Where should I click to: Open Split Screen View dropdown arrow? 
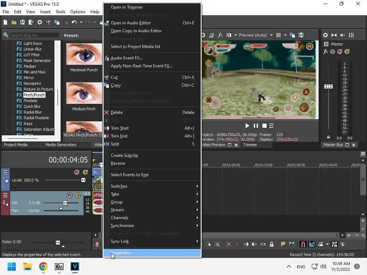235,35
